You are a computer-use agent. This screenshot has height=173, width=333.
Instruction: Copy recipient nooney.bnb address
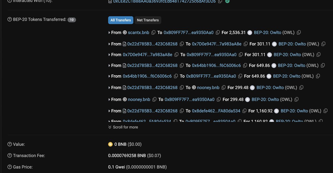[x=223, y=88]
